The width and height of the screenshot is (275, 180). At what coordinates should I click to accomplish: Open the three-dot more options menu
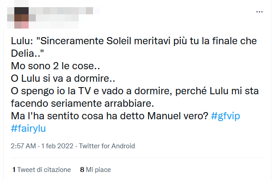click(x=259, y=12)
